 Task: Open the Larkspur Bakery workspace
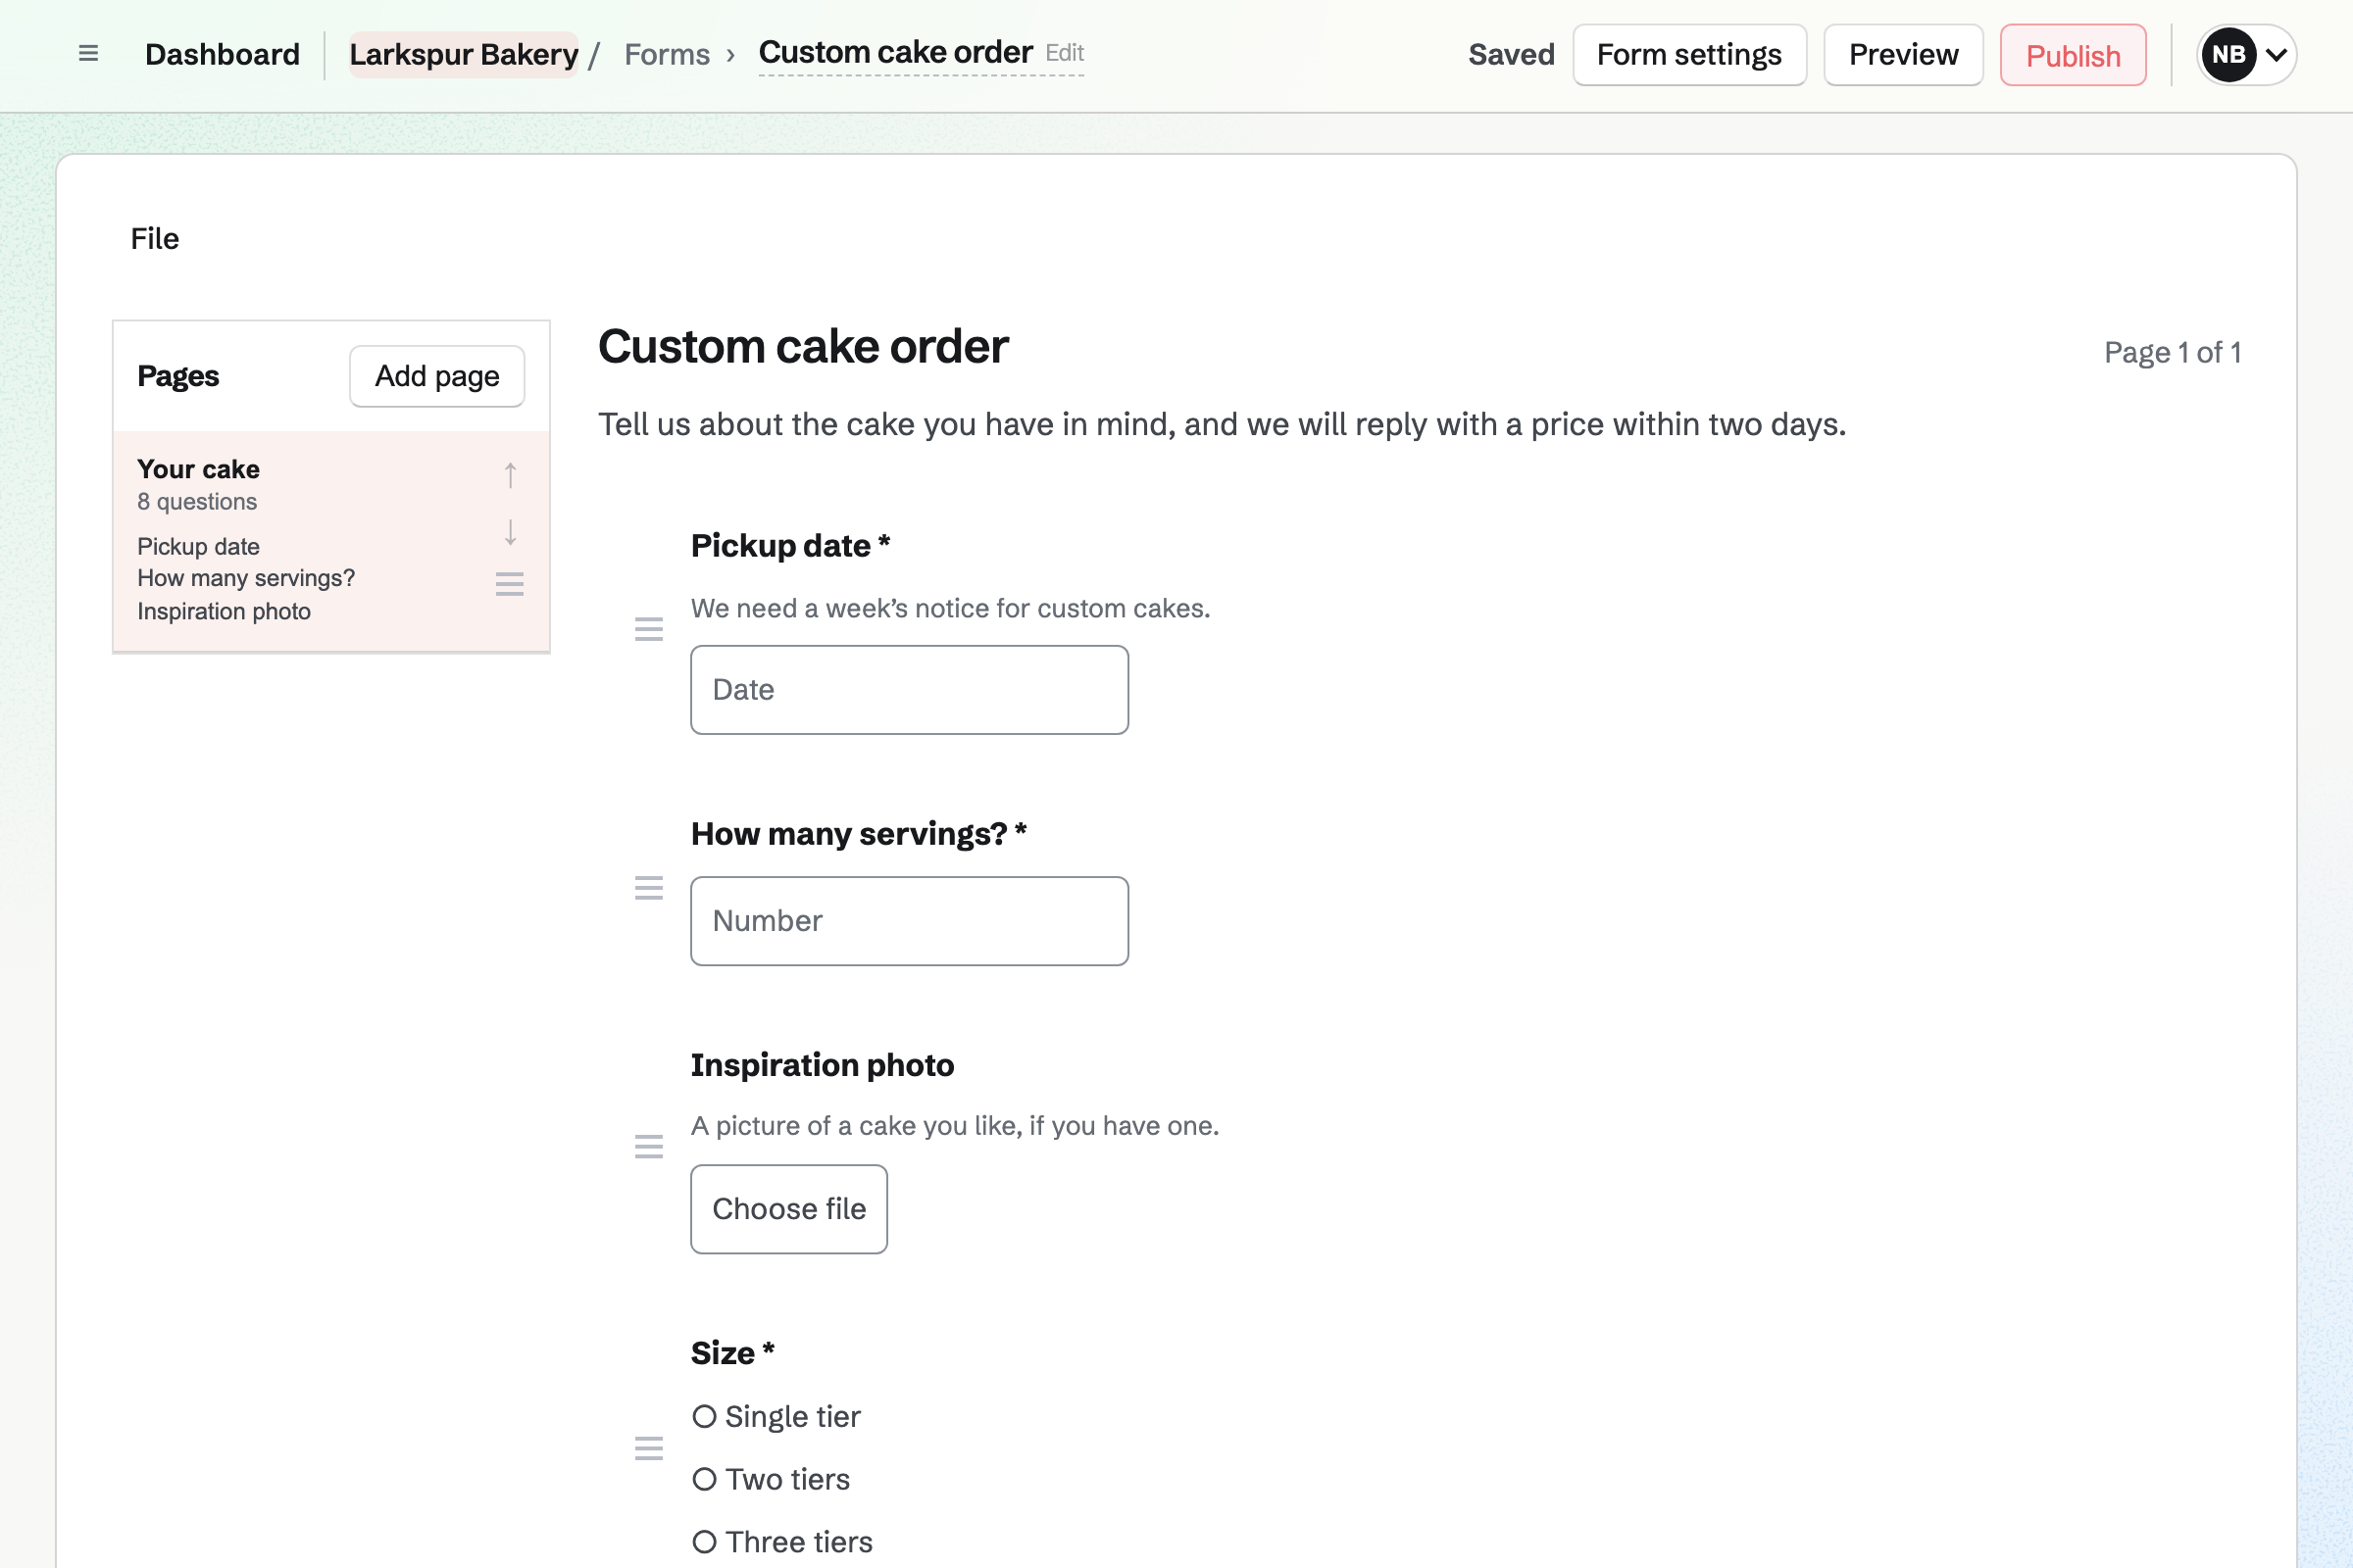[463, 55]
